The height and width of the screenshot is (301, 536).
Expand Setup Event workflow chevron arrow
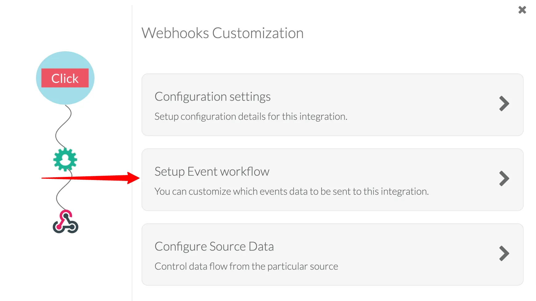click(504, 178)
